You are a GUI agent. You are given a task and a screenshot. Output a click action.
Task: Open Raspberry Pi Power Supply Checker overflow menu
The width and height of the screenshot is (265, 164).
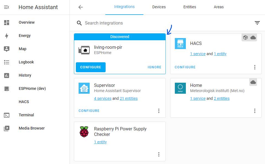[159, 154]
